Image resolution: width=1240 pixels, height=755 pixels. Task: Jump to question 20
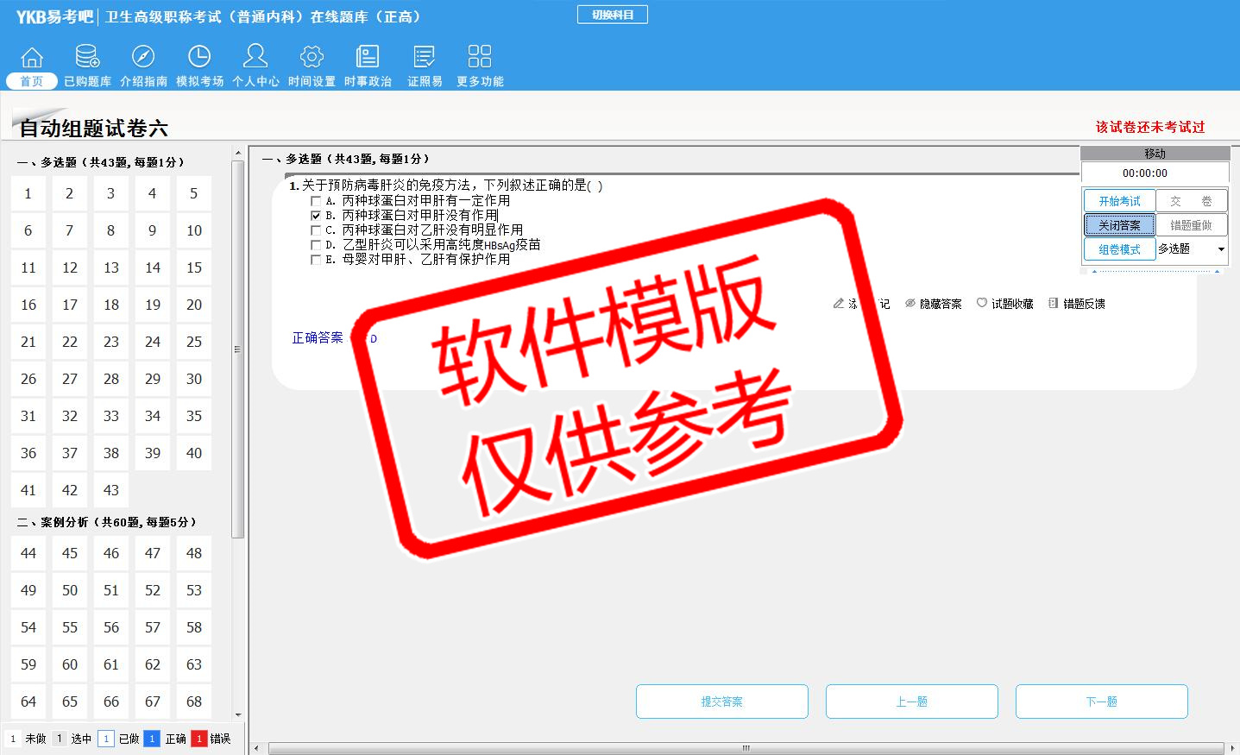194,305
